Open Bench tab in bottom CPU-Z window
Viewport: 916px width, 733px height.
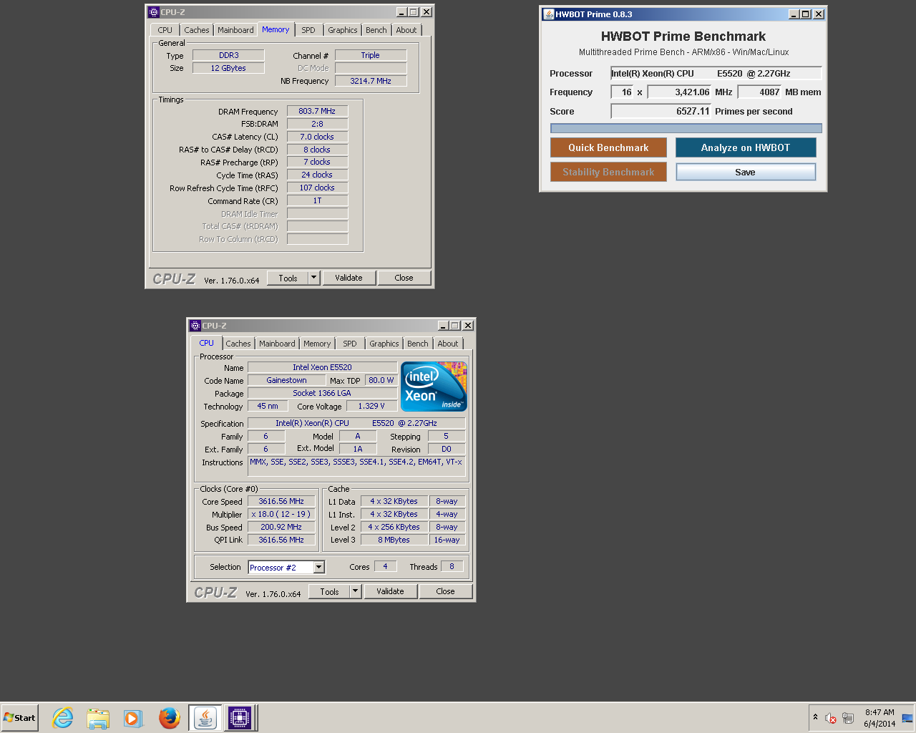tap(417, 344)
